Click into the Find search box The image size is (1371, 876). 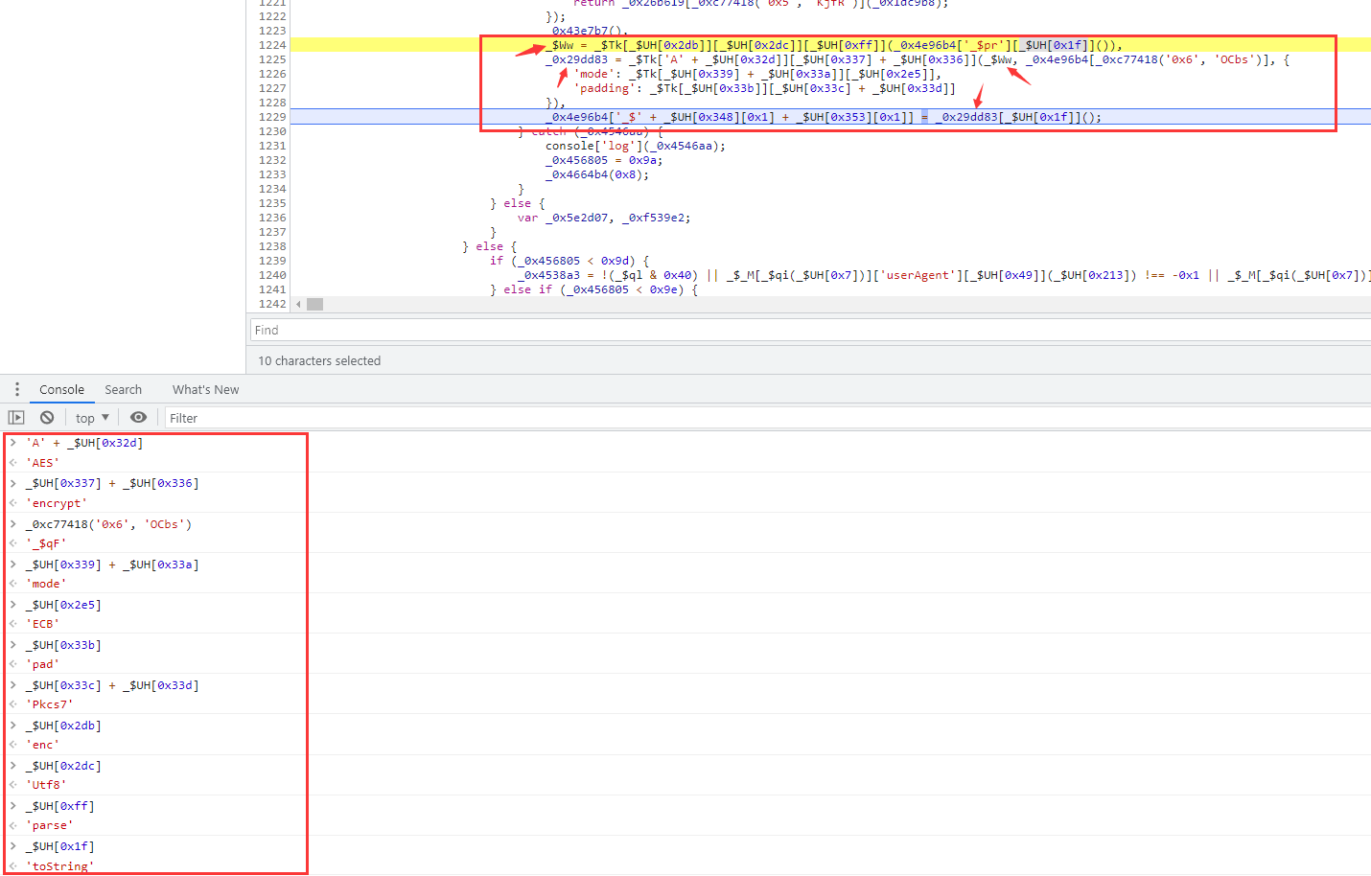[x=805, y=330]
